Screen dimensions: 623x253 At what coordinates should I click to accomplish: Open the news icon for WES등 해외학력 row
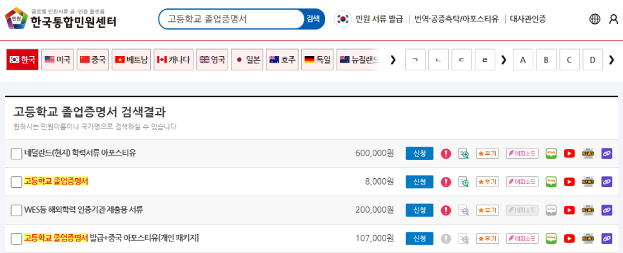click(588, 210)
